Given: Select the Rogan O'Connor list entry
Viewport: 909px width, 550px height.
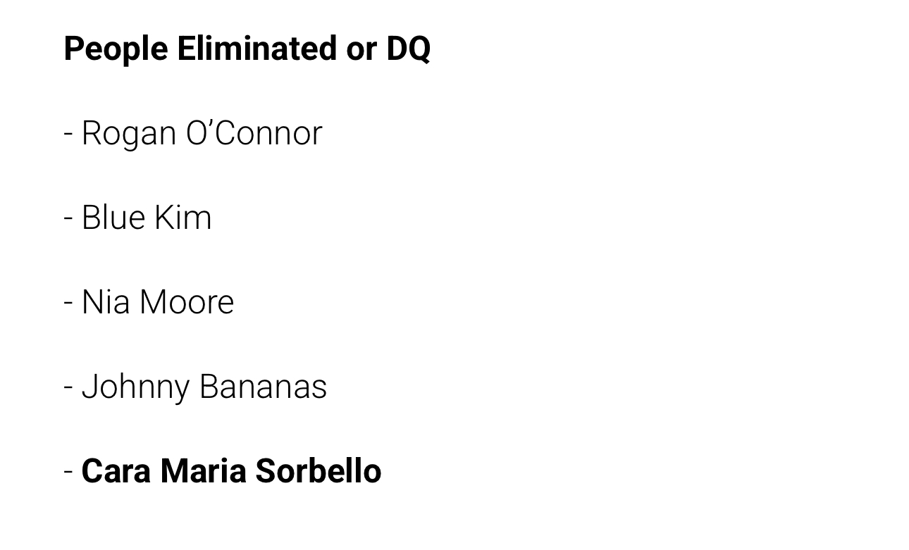Looking at the screenshot, I should [x=193, y=133].
